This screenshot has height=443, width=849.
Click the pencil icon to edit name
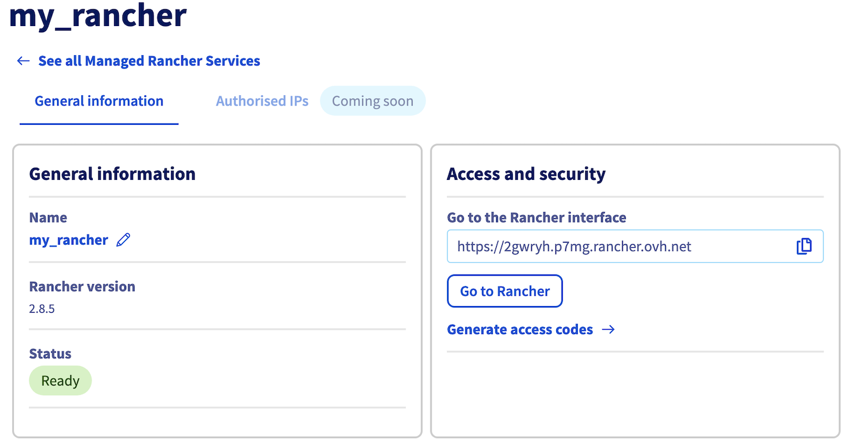tap(123, 240)
